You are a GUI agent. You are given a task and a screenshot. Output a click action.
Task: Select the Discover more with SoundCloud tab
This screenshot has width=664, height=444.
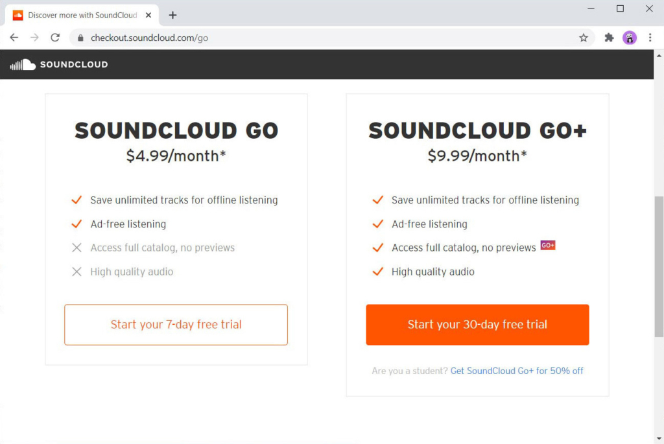point(82,16)
